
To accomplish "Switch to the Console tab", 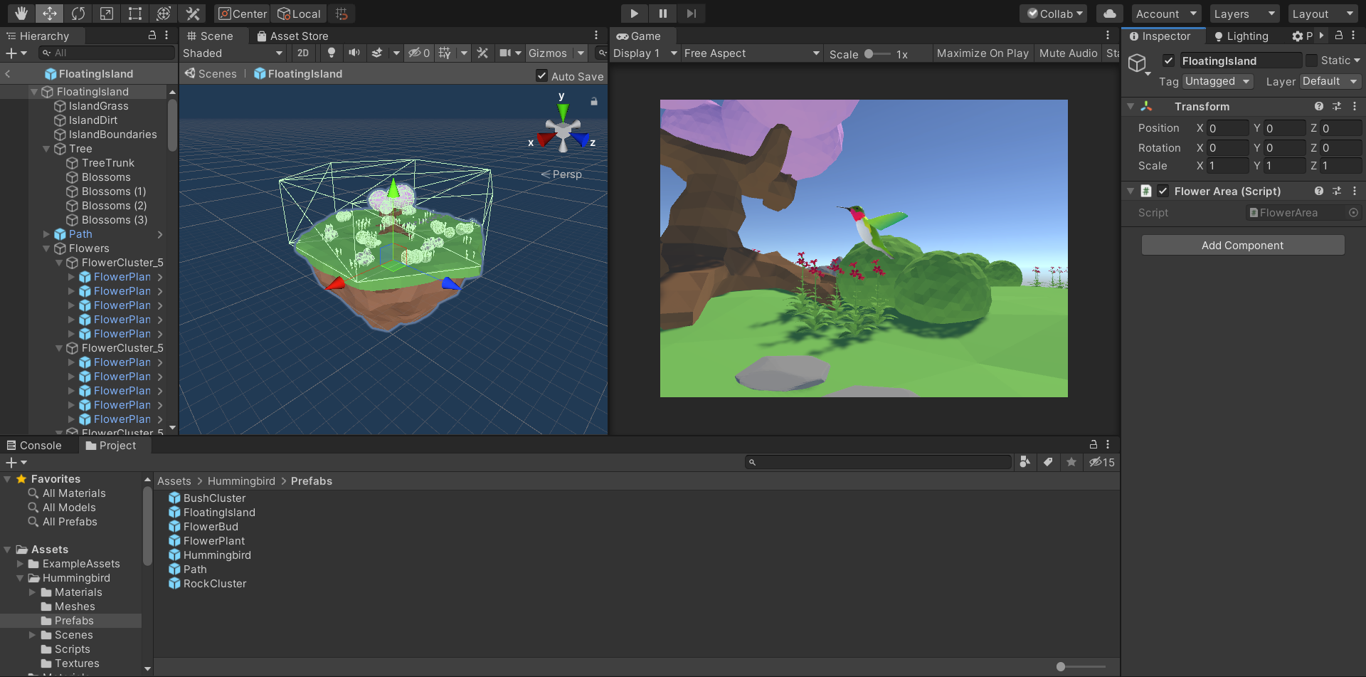I will (34, 445).
